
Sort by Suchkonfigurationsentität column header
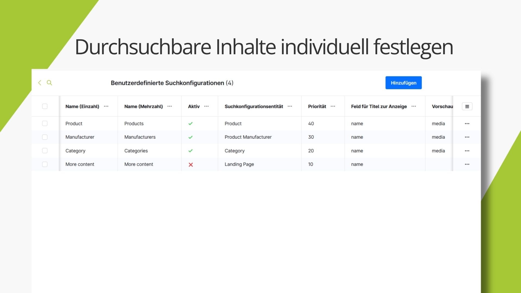point(254,107)
